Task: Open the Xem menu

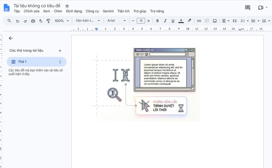Action: pos(47,11)
